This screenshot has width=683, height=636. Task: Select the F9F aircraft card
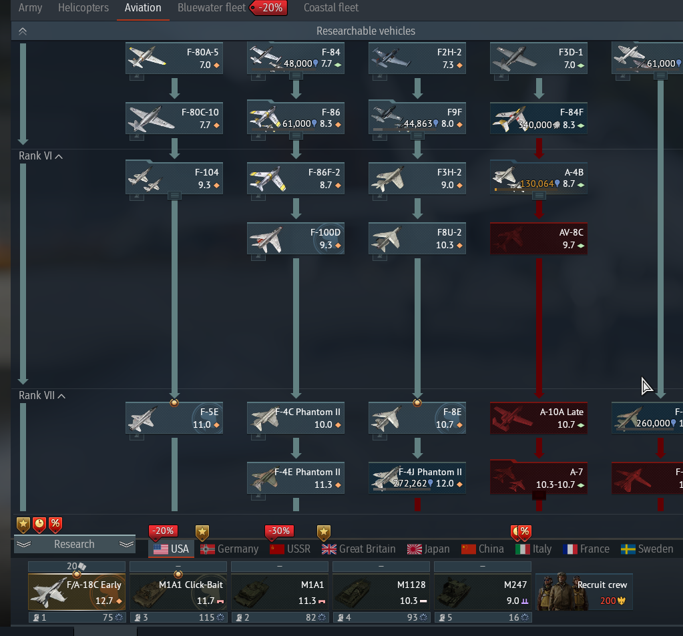point(417,118)
